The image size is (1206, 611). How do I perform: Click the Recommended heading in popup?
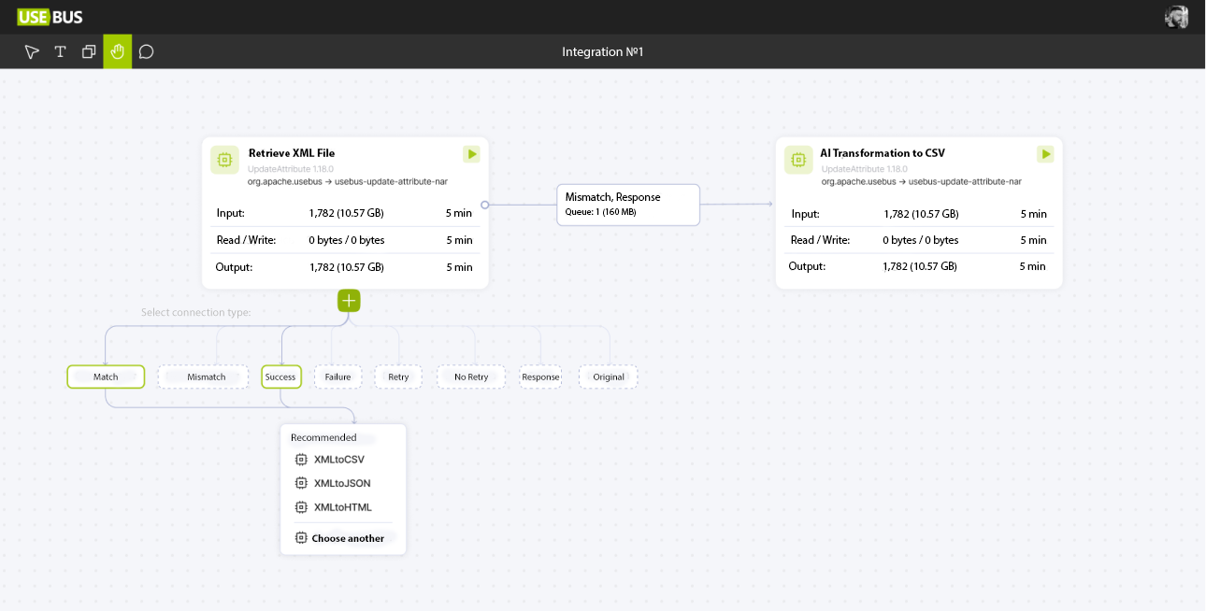pyautogui.click(x=323, y=437)
